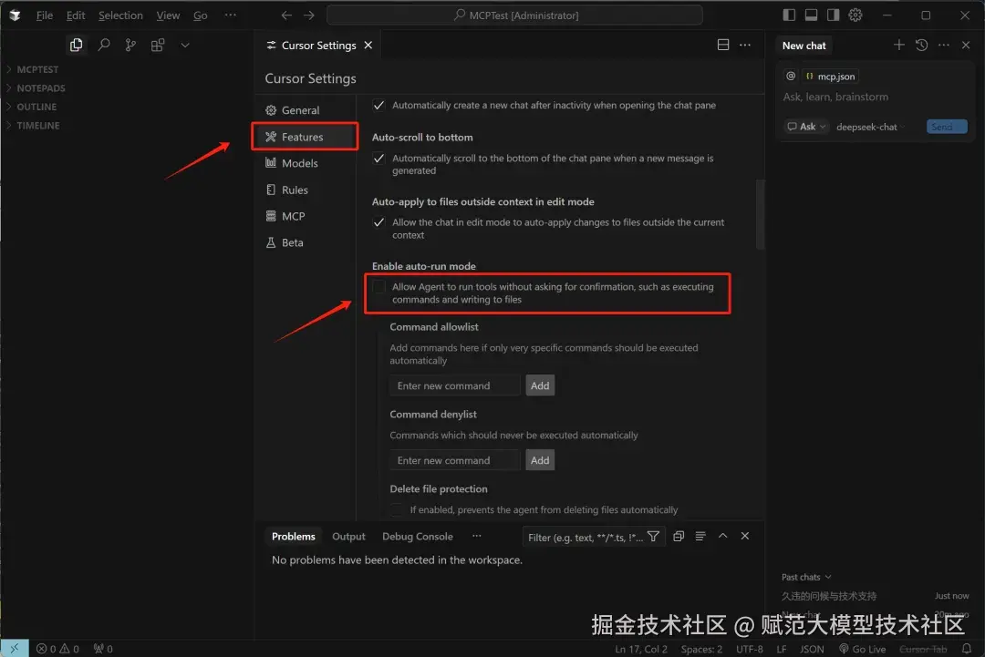
Task: Open the Selection menu
Action: (x=120, y=15)
